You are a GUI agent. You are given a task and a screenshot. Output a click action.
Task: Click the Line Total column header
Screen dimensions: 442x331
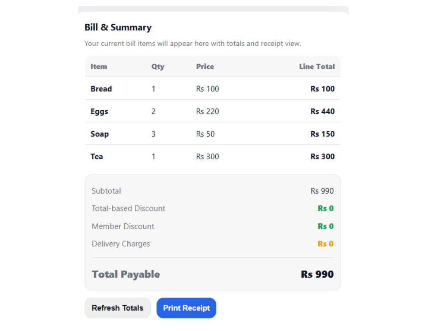(x=317, y=67)
